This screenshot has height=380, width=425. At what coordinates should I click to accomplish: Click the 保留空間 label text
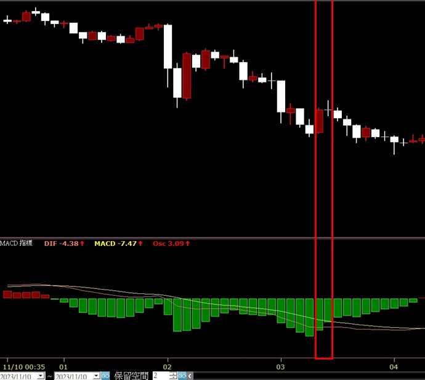[x=131, y=376]
